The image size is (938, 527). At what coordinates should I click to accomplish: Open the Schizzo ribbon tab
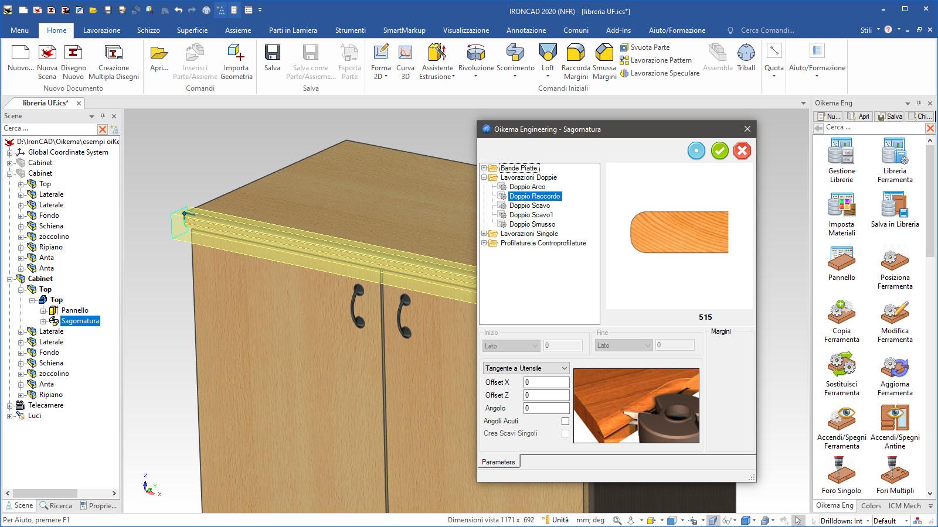(148, 30)
